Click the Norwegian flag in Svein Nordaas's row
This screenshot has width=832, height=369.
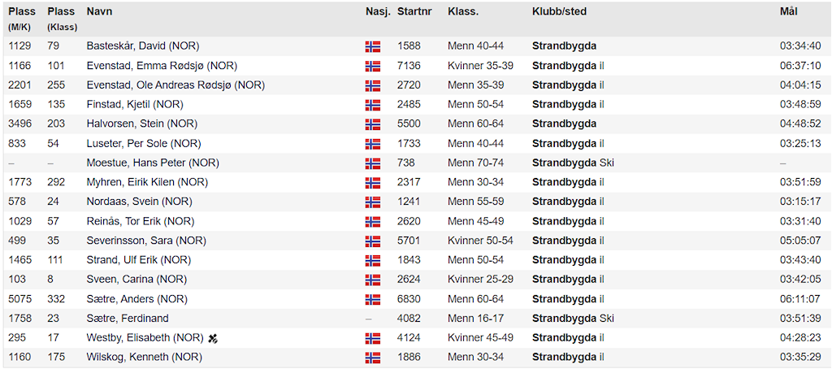(373, 202)
